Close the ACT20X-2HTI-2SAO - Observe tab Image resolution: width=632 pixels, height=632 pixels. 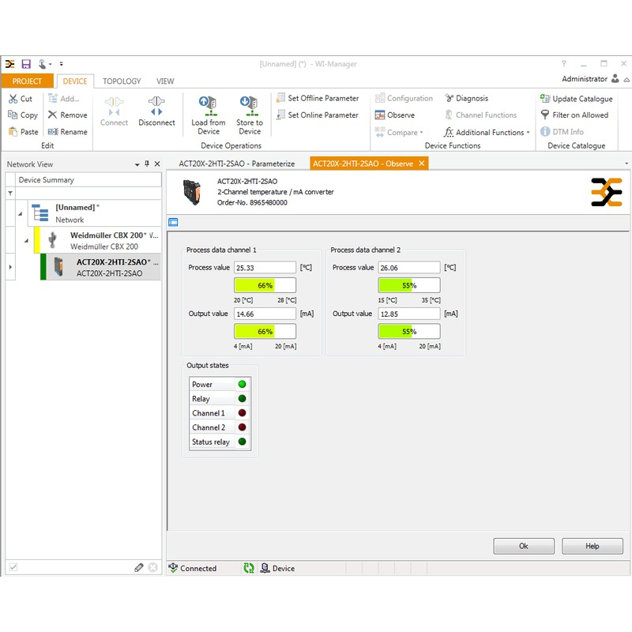(422, 164)
